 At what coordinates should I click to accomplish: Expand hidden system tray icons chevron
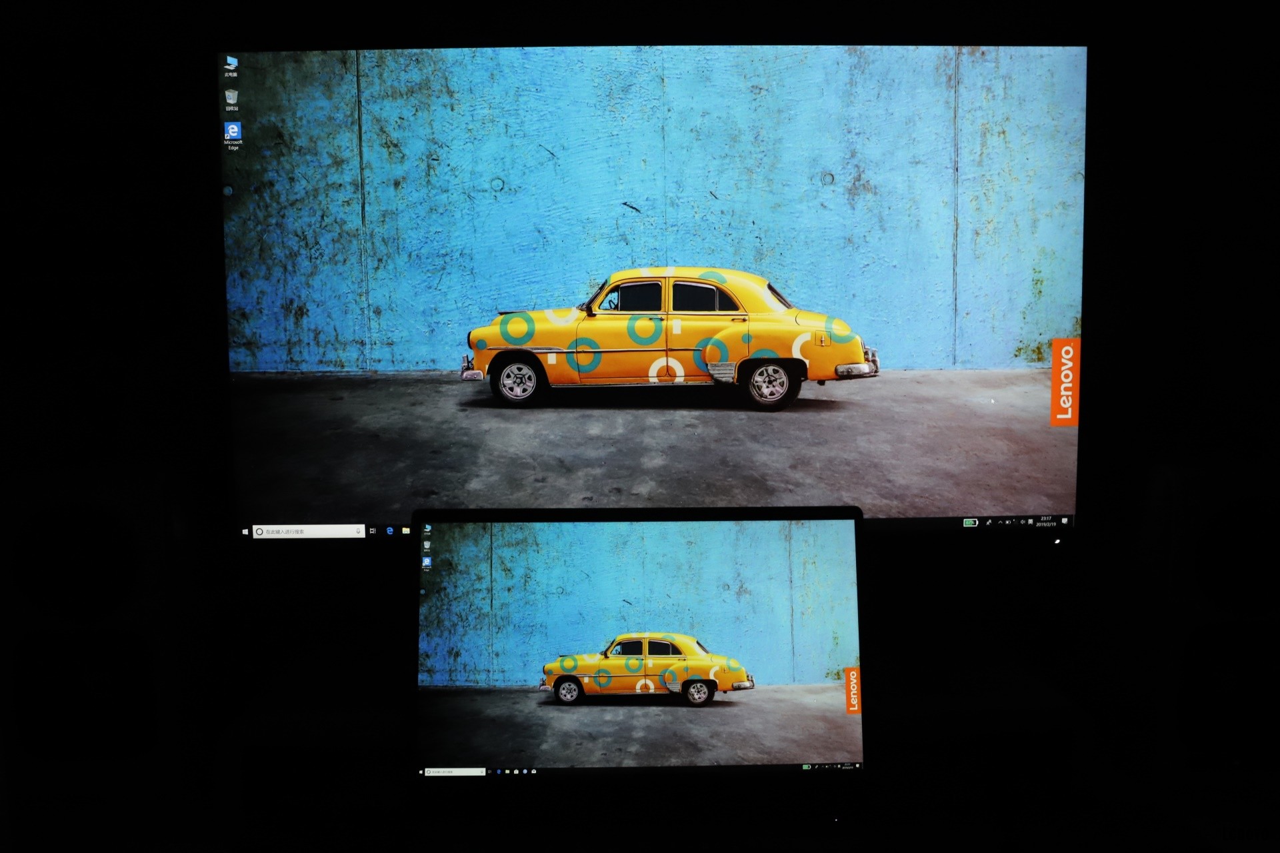(1000, 522)
